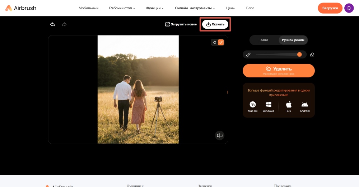Click the Загрузки button in the header
359x187 pixels.
[x=330, y=8]
